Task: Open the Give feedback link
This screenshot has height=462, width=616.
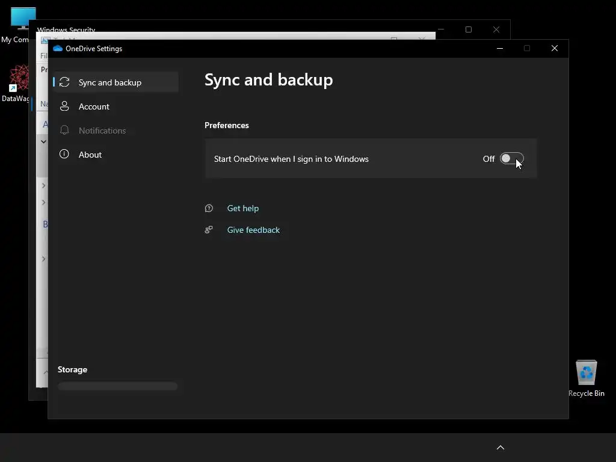Action: (x=253, y=230)
